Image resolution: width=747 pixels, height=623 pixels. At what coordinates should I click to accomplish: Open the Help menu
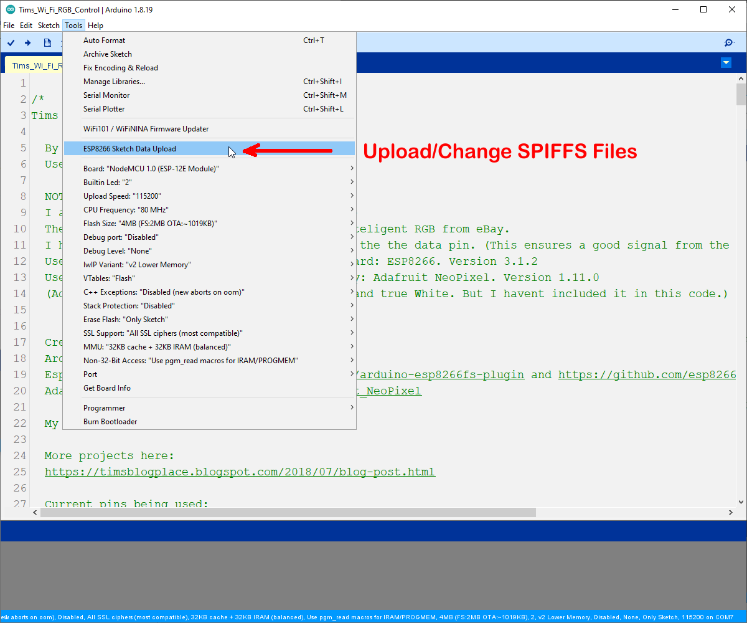coord(95,26)
